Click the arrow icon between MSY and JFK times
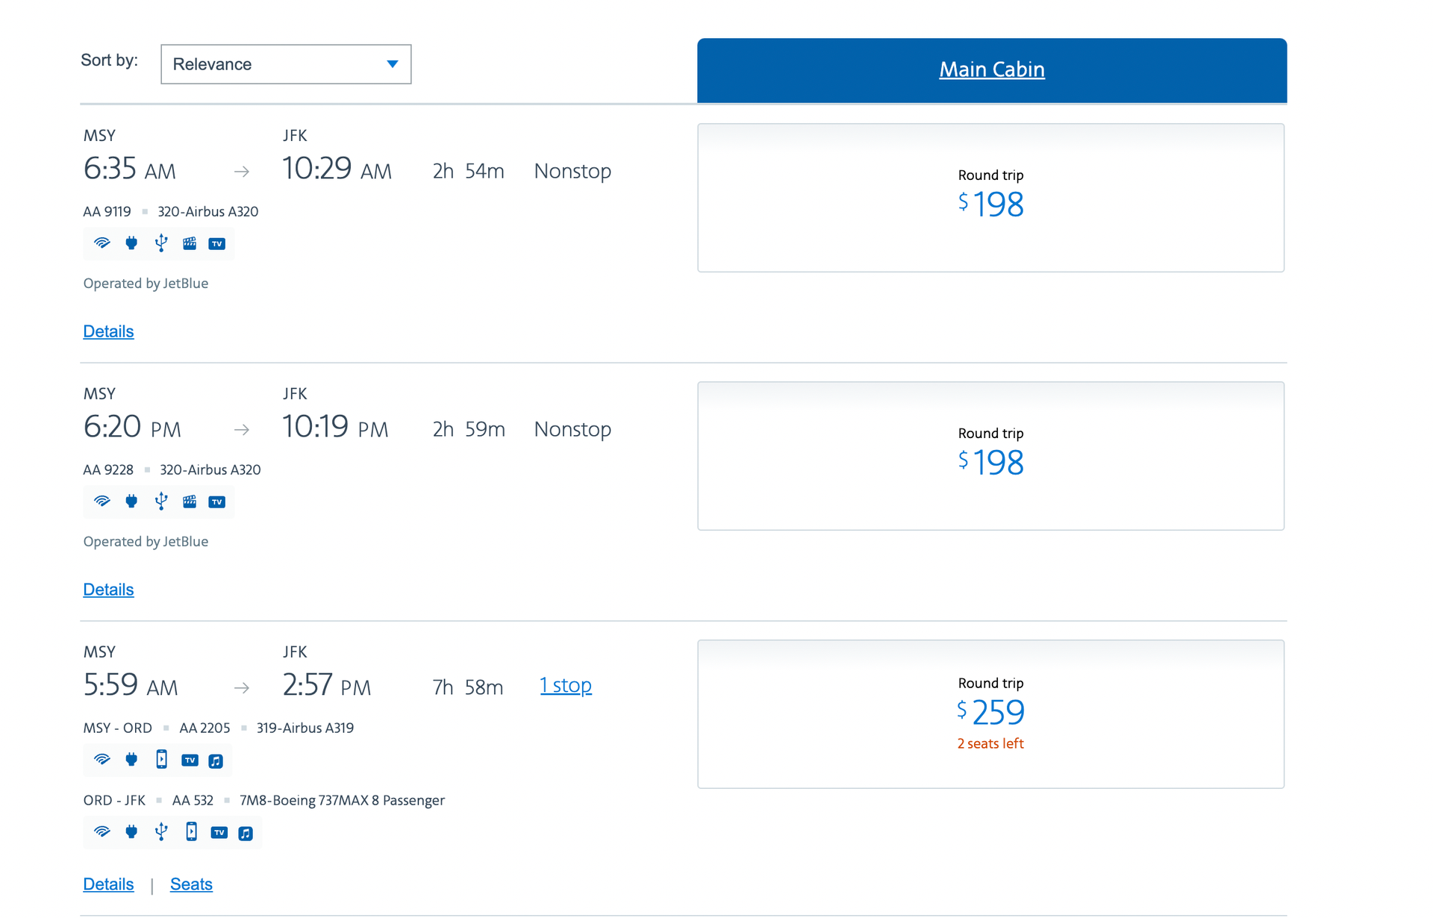Viewport: 1433px width, 918px height. click(x=242, y=171)
